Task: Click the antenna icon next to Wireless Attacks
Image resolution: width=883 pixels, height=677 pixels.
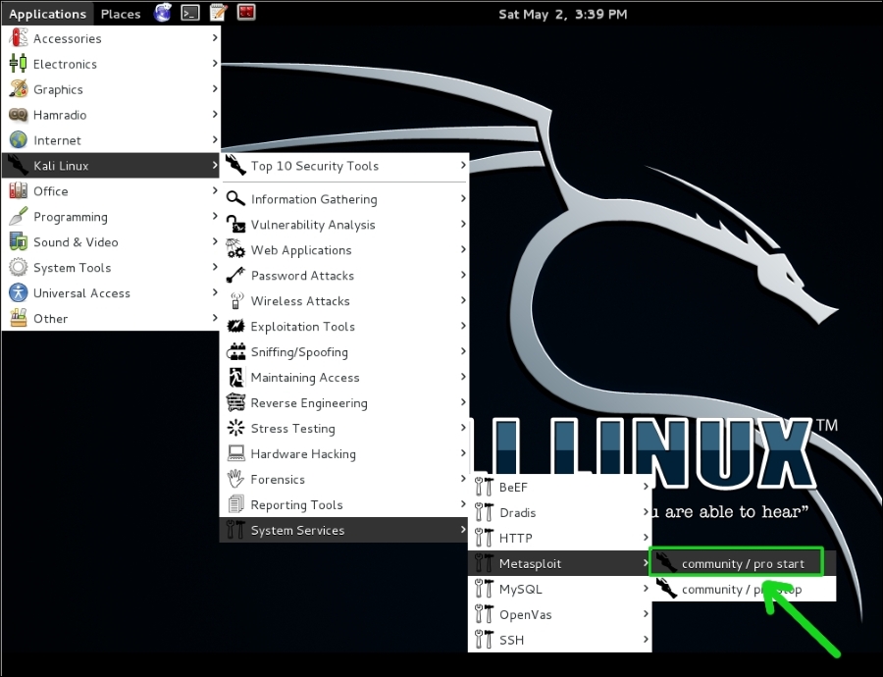Action: [x=236, y=300]
